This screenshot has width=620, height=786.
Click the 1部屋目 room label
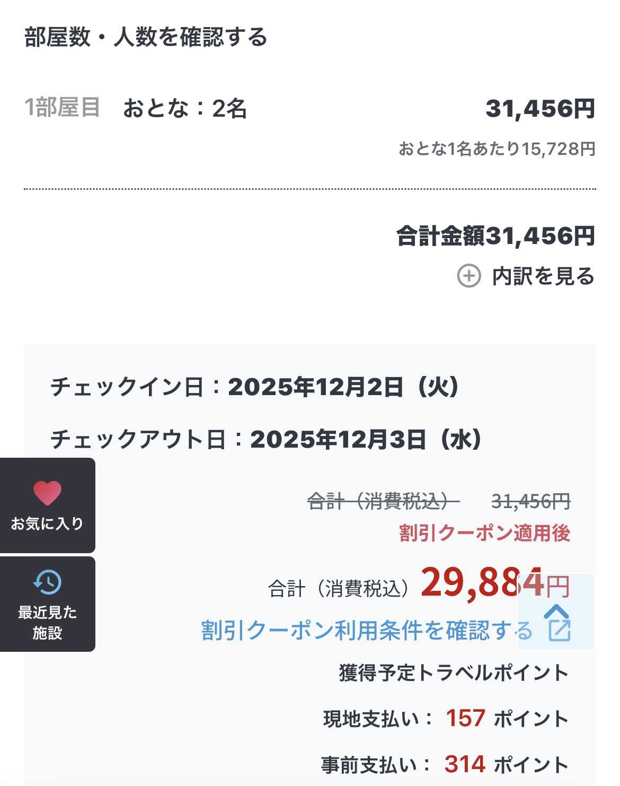tap(62, 108)
